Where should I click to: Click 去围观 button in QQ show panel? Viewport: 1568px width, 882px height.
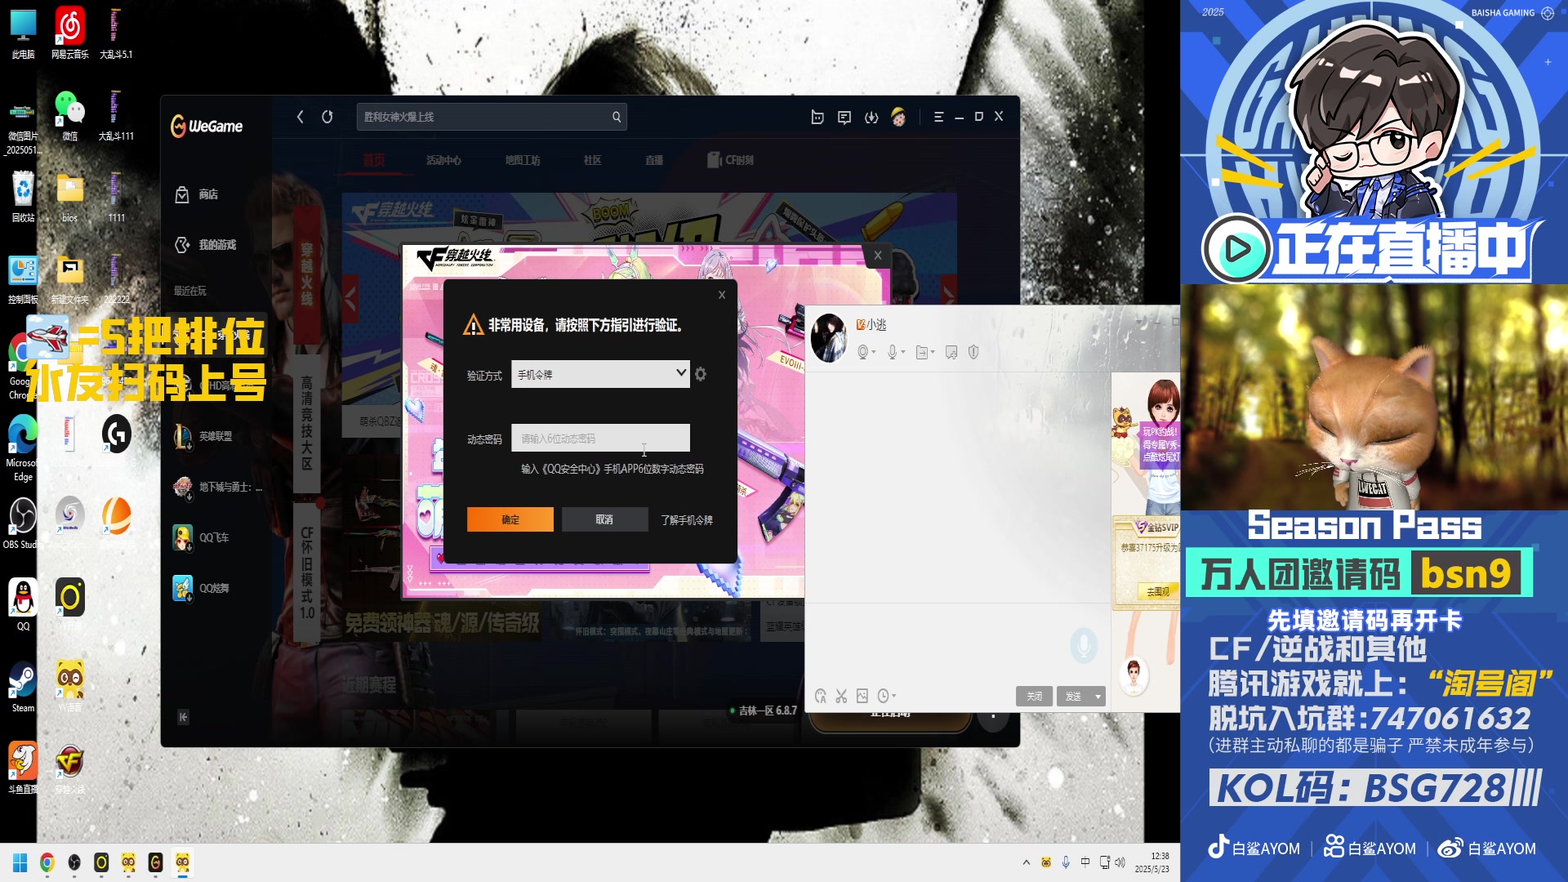click(x=1157, y=591)
